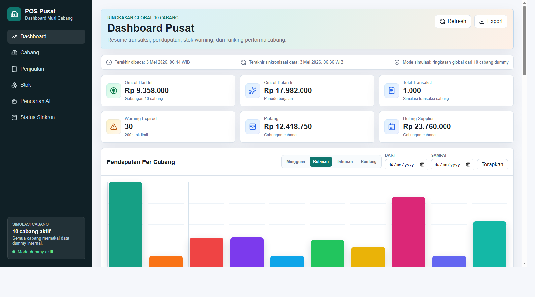
Task: Click the tall teal-green first chart bar
Action: pos(125,224)
